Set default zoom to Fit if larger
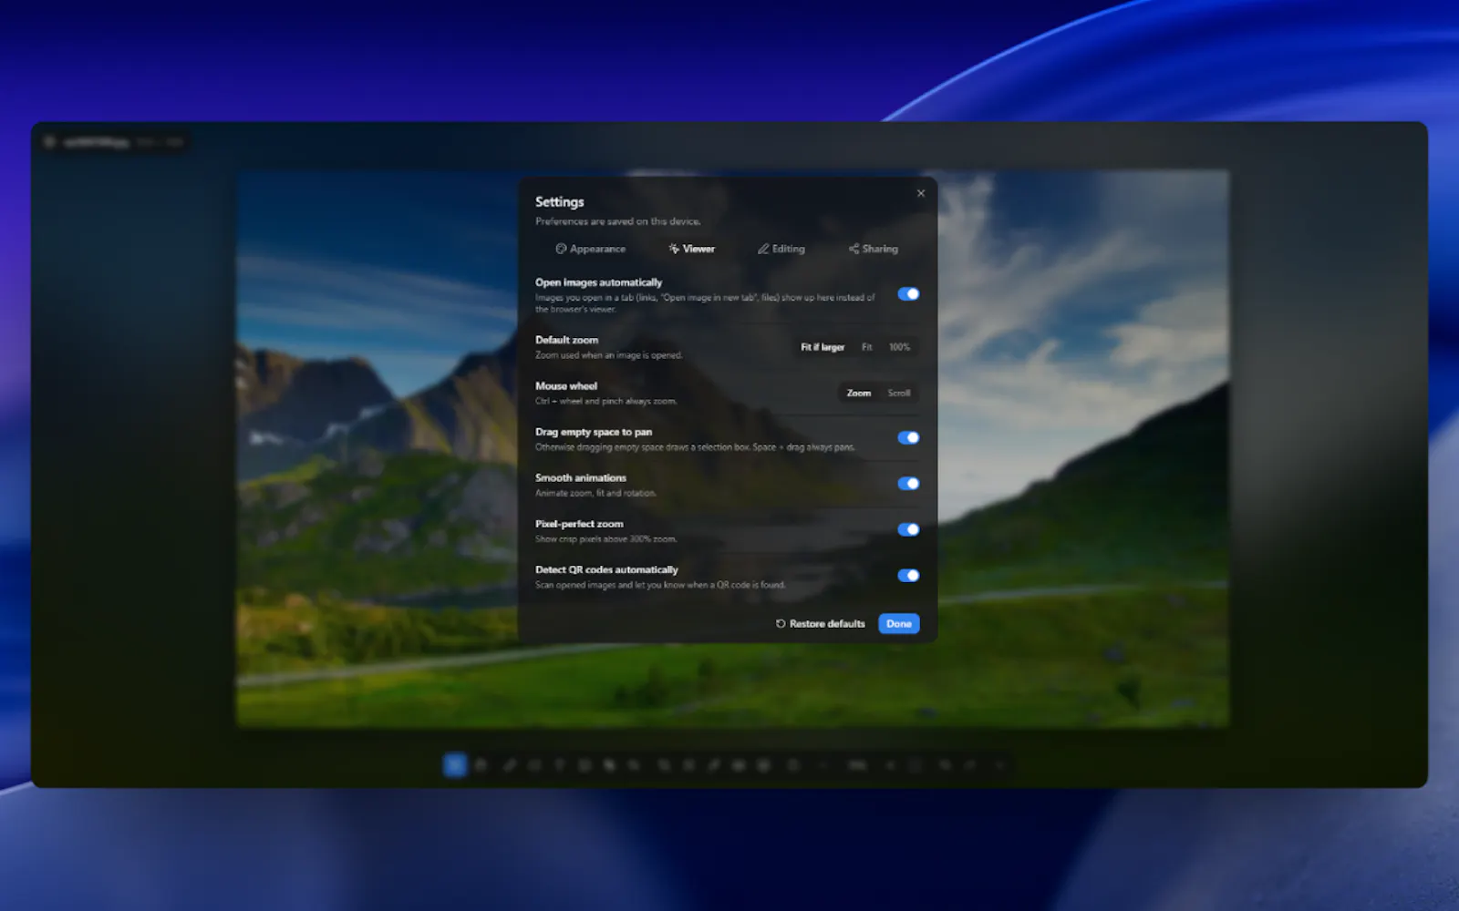The height and width of the screenshot is (911, 1459). point(823,347)
